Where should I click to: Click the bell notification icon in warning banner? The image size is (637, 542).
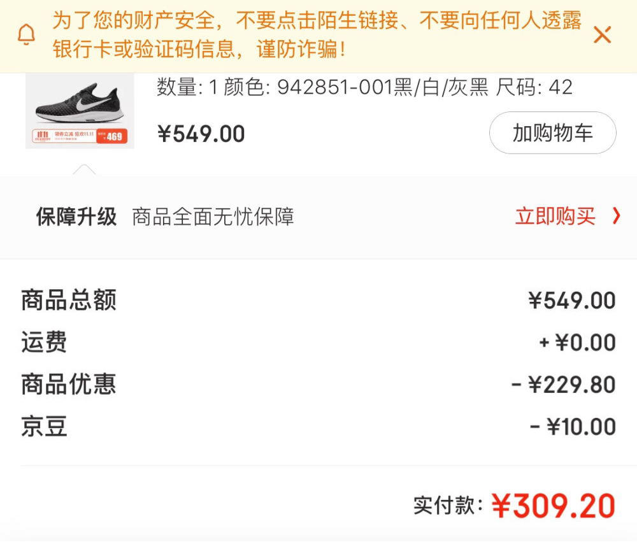26,34
